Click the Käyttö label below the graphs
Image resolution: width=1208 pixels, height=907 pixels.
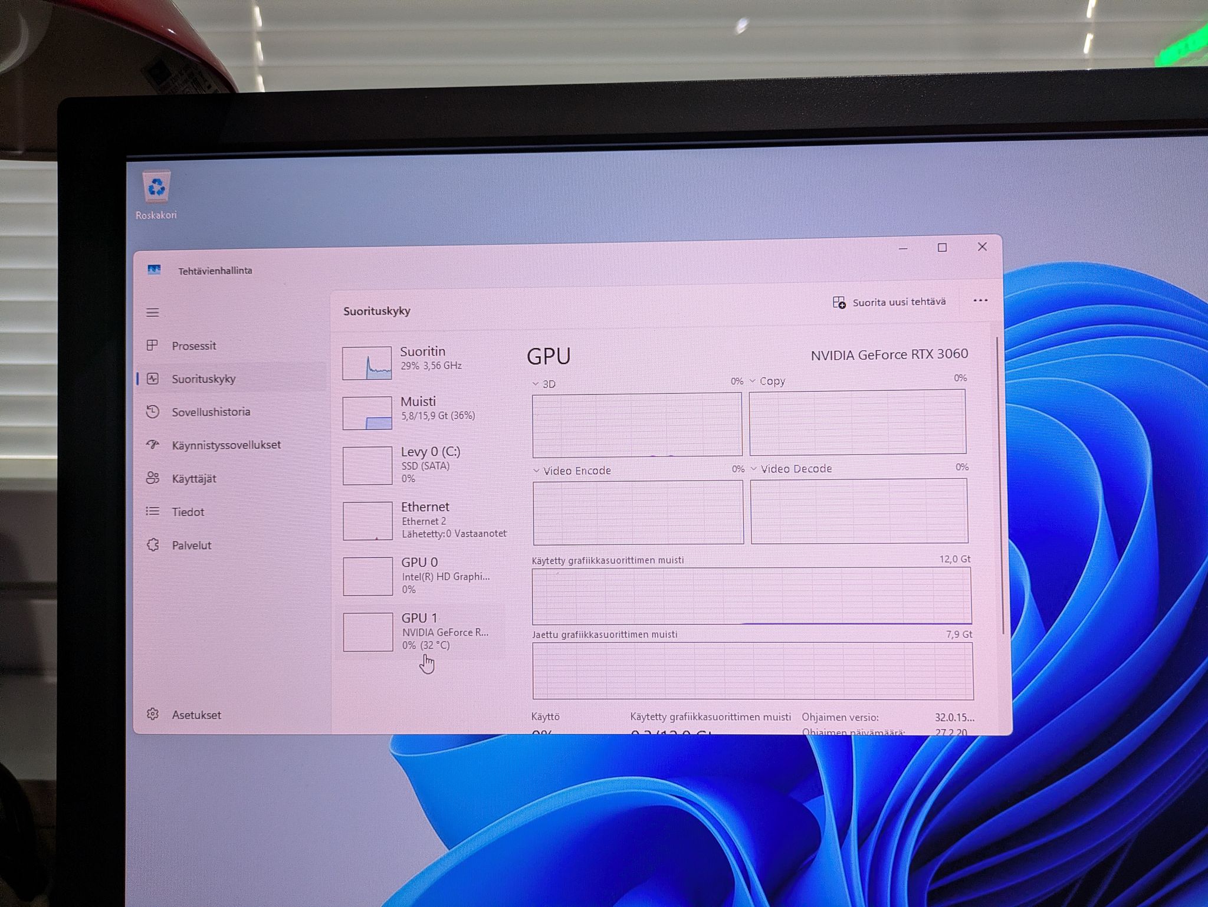(x=545, y=717)
